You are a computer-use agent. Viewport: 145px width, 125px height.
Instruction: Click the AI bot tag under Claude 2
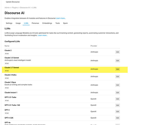coord(7,53)
